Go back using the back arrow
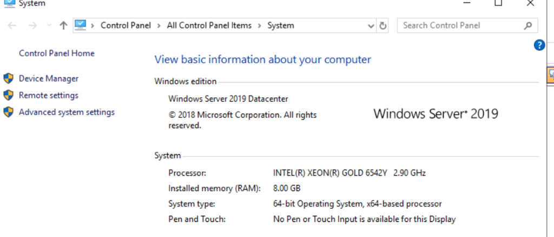 12,25
